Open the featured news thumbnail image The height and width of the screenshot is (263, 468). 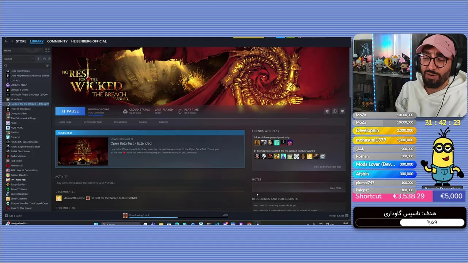83,152
